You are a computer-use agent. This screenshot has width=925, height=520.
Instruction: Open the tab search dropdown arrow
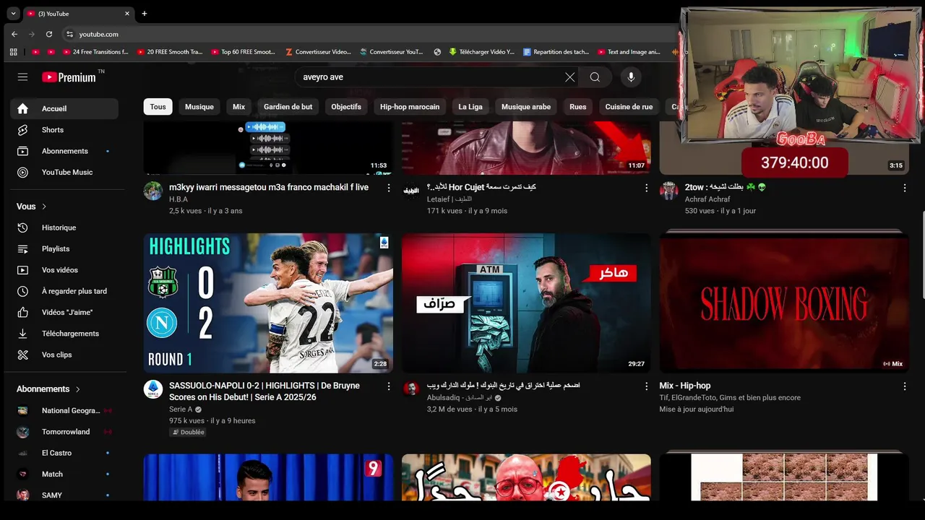pyautogui.click(x=13, y=13)
